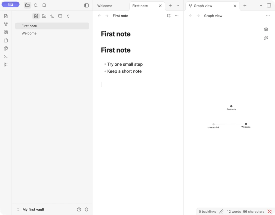
Task: Open the command palette icon
Action: (x=6, y=57)
